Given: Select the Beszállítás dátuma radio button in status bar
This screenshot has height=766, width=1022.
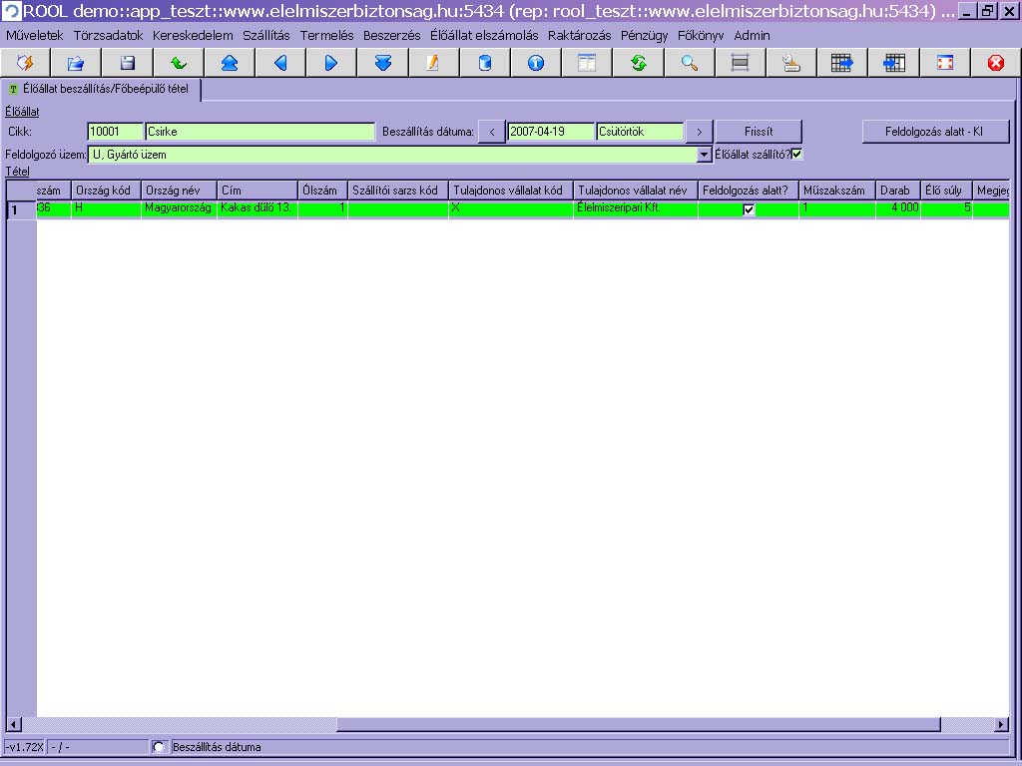Looking at the screenshot, I should (x=158, y=747).
